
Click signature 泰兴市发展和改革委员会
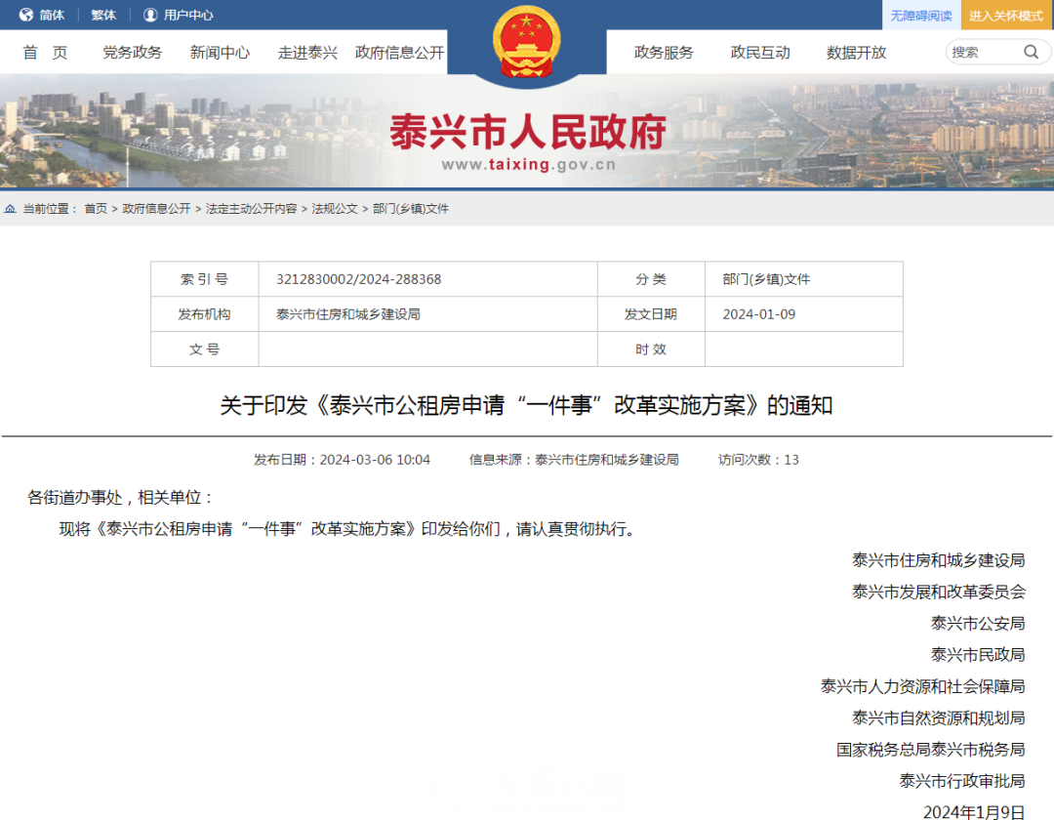coord(939,593)
